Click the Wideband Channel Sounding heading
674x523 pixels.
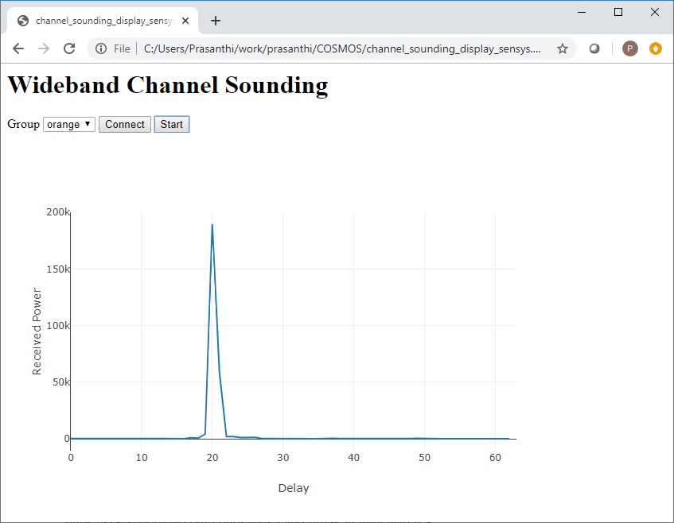pos(167,84)
